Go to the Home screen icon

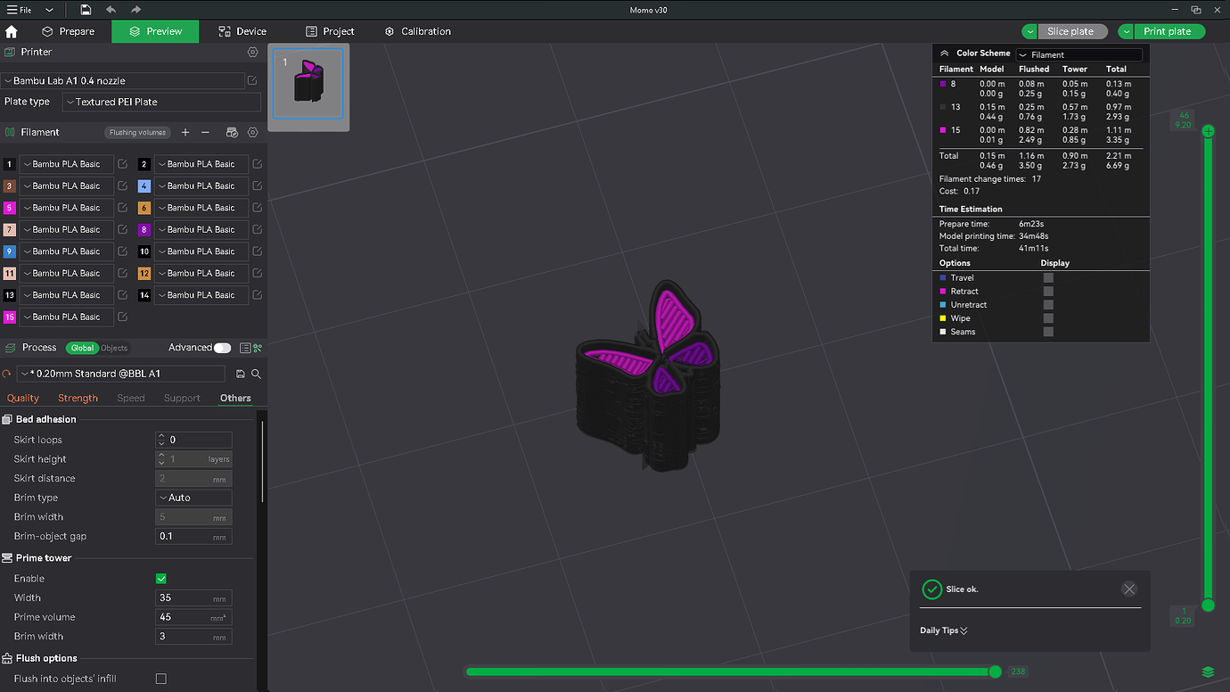coord(12,31)
